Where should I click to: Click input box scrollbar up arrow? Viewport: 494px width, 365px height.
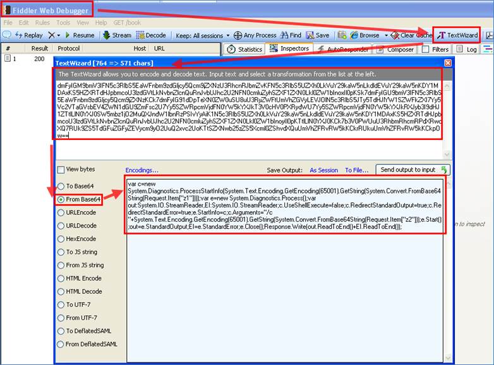[x=447, y=86]
